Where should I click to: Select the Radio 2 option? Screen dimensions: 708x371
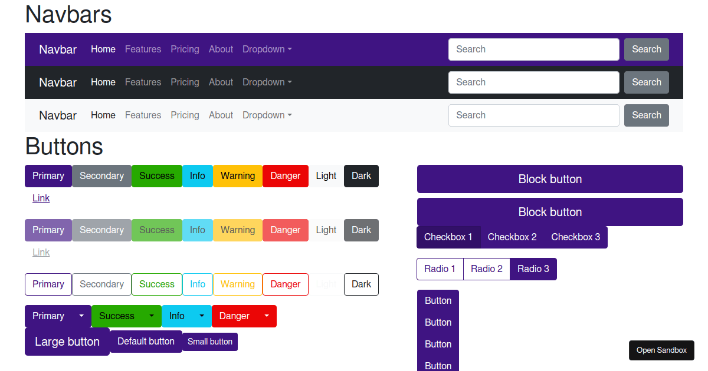tap(486, 269)
